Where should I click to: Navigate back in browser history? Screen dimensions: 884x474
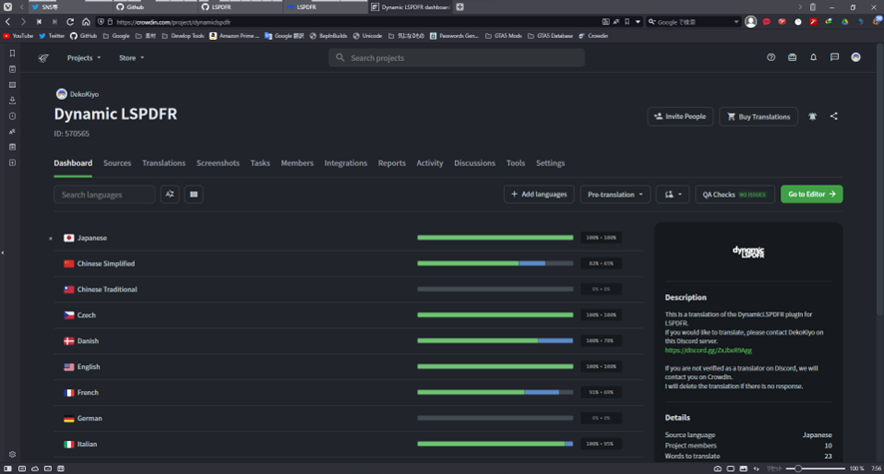tap(8, 21)
